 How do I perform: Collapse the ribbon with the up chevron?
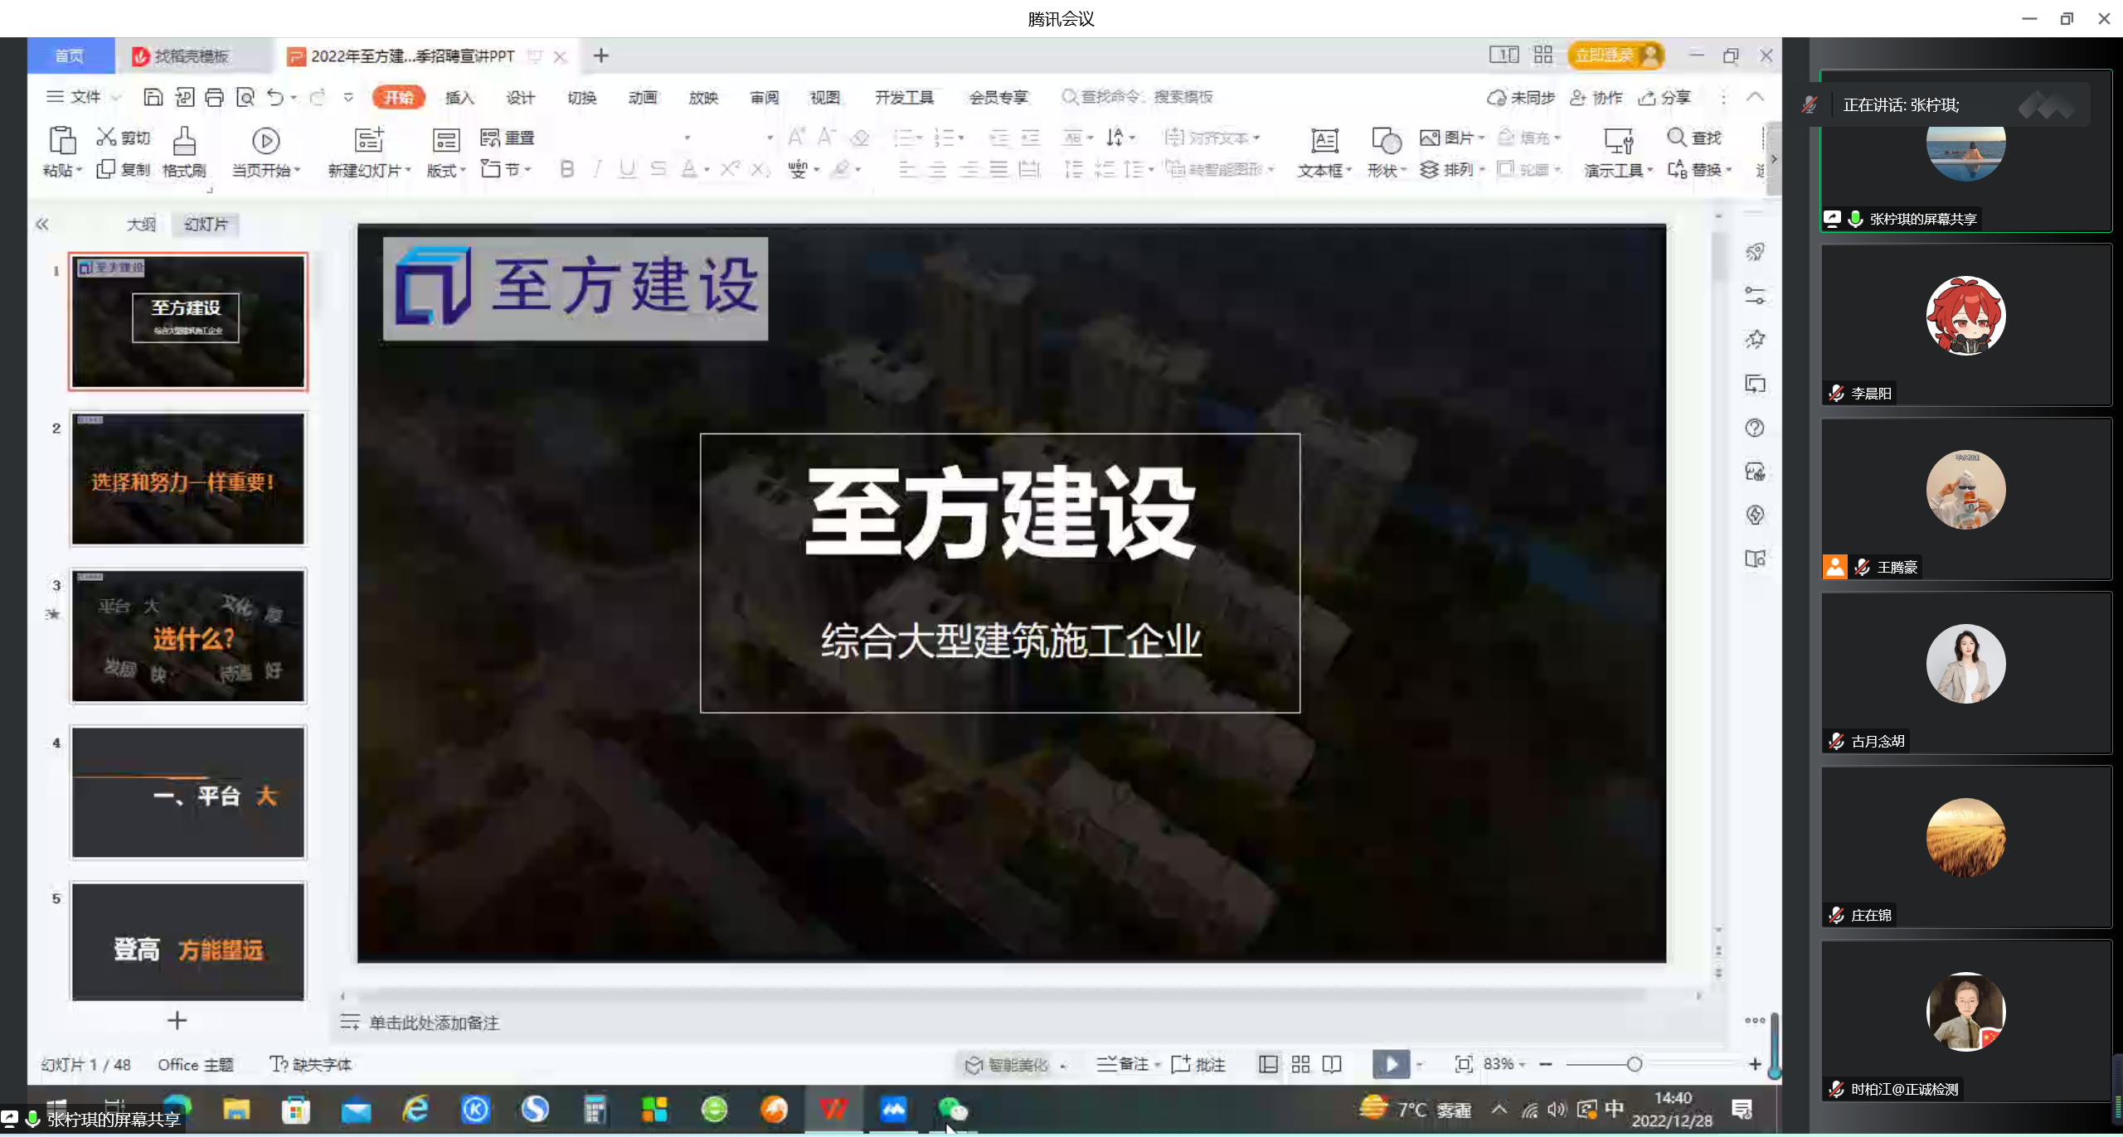coord(1755,97)
